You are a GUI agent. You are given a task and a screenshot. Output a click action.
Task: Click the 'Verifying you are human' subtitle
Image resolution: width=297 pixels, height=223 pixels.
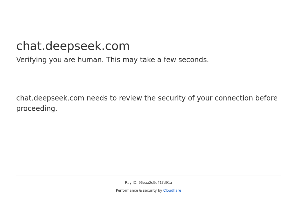click(x=113, y=60)
